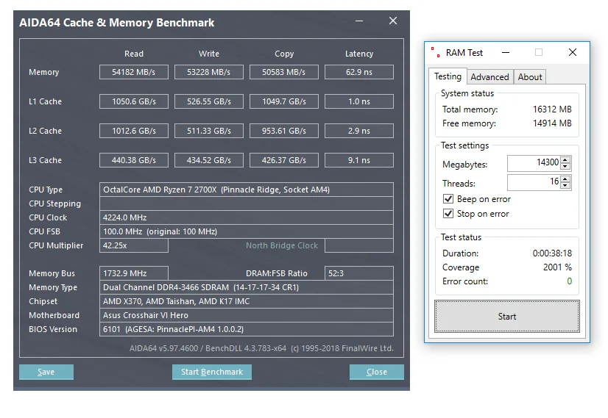
Task: Click the Error count value 0
Action: tap(569, 281)
